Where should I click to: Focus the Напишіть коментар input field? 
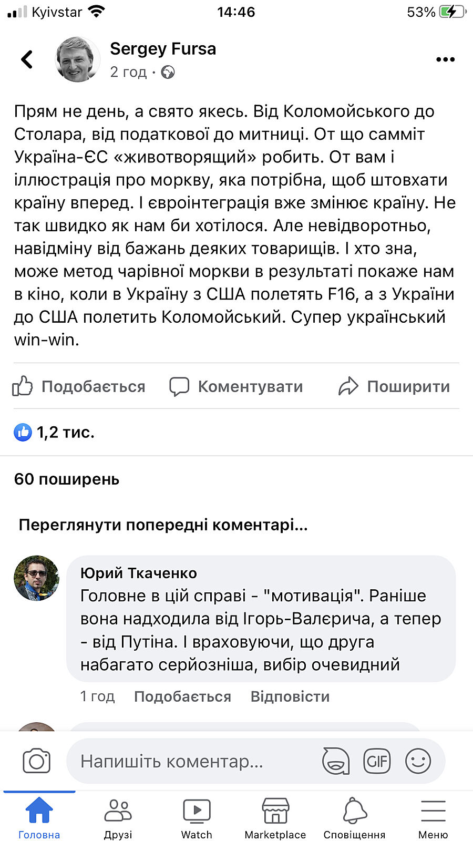coord(189,761)
